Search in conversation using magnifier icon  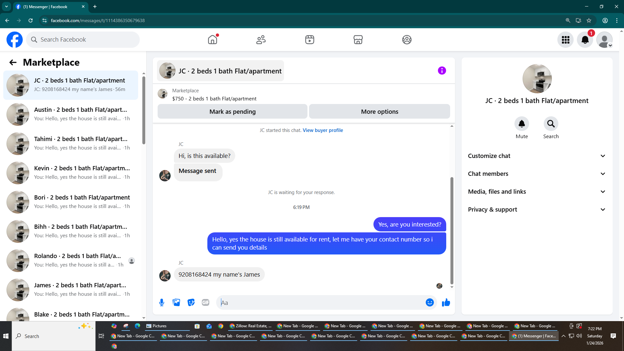point(551,124)
